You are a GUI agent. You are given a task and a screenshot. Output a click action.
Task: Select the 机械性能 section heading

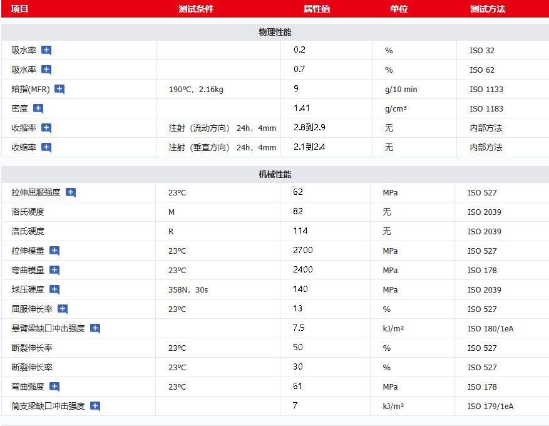pos(275,174)
